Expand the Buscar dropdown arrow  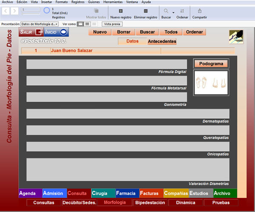coord(173,12)
